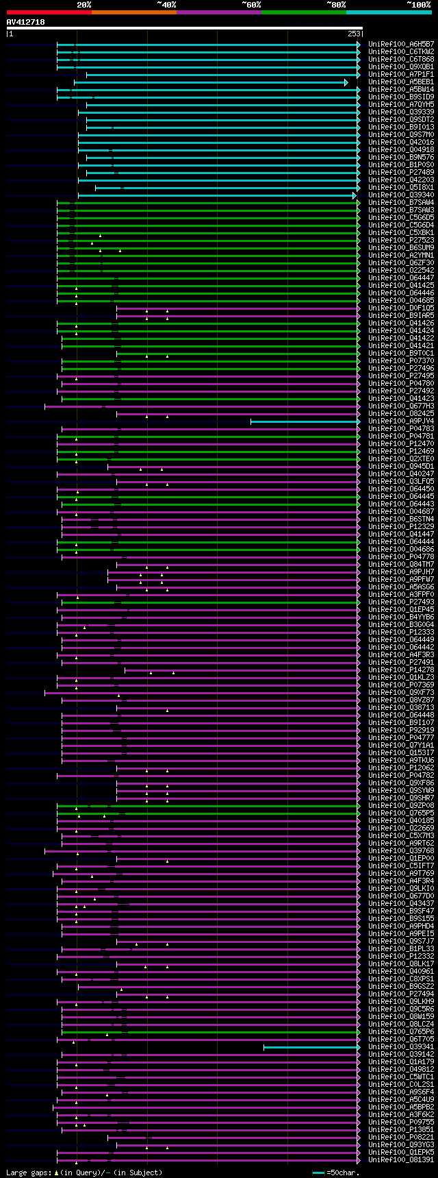This screenshot has width=438, height=1178.
Task: Open hit UniRef100_Q39339
Action: tap(401, 112)
